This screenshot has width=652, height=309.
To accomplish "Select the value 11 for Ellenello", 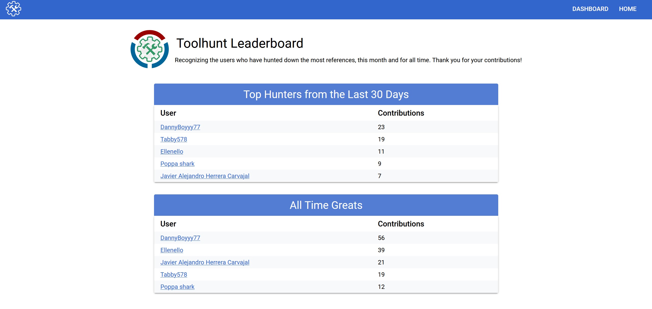I will tap(381, 151).
